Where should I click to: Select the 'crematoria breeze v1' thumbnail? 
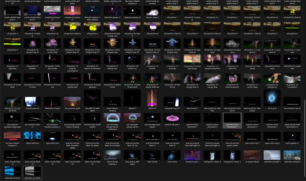[52, 11]
